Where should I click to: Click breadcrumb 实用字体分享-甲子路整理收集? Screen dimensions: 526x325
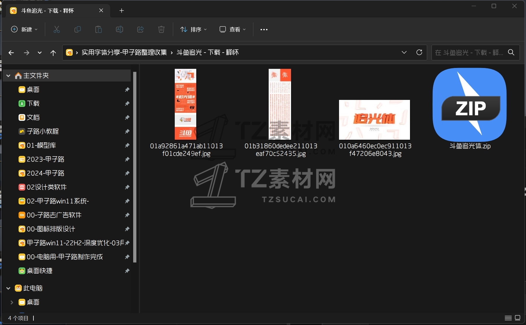click(124, 52)
